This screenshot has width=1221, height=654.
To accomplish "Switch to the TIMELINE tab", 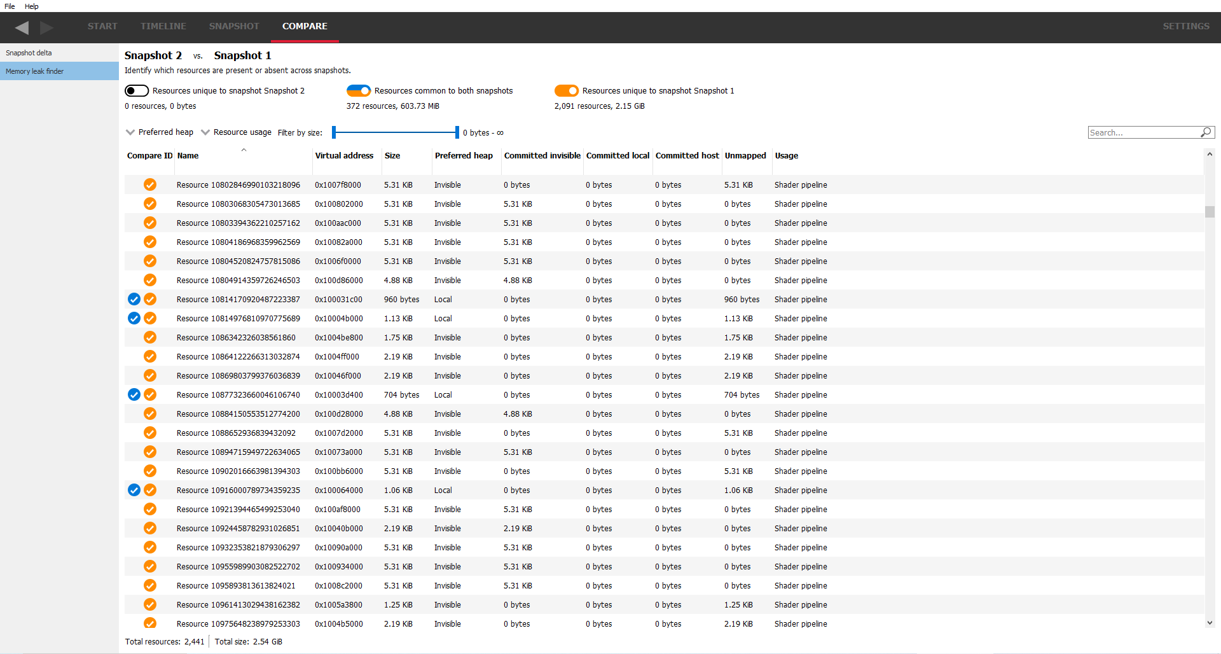I will point(163,27).
